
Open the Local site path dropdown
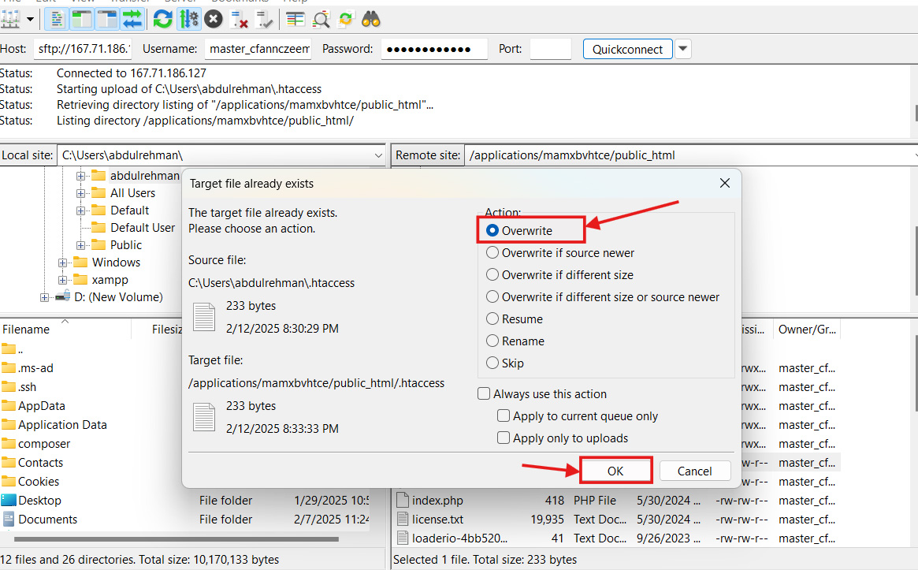pyautogui.click(x=379, y=155)
